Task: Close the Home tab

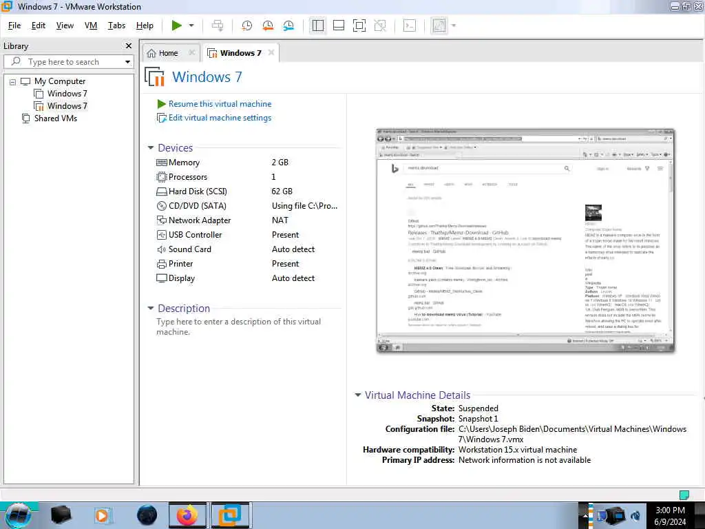Action: click(x=192, y=52)
